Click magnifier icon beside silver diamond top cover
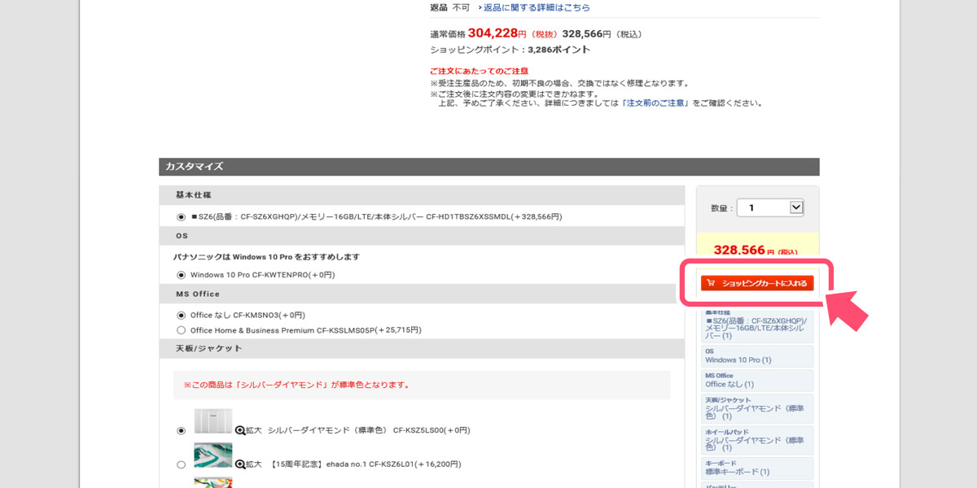The width and height of the screenshot is (977, 488). point(240,430)
